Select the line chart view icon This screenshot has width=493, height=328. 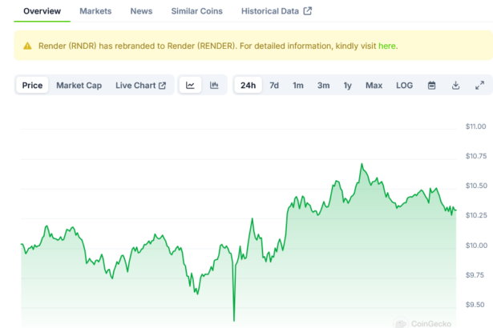[x=190, y=86]
